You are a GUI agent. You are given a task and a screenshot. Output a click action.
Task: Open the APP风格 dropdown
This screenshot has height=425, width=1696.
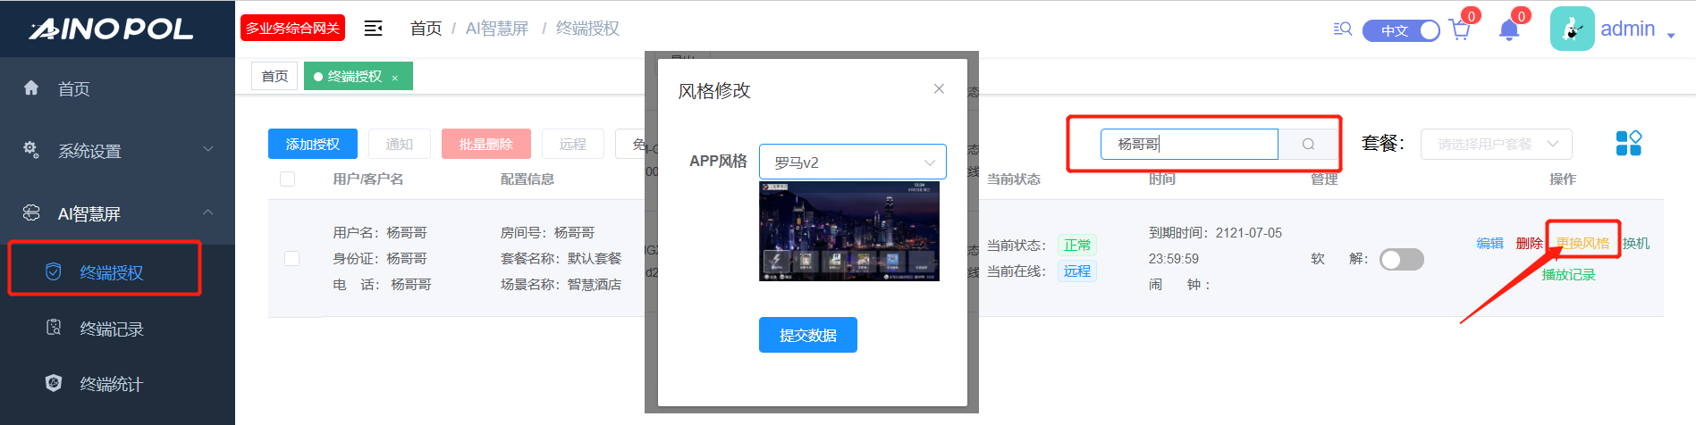click(x=852, y=162)
